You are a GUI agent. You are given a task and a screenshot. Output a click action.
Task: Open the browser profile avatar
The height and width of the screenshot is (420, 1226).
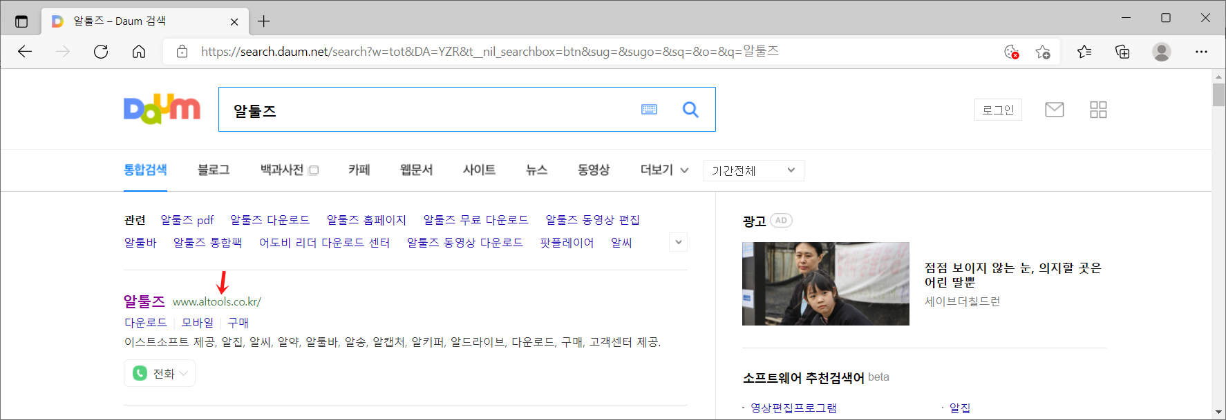pos(1162,52)
